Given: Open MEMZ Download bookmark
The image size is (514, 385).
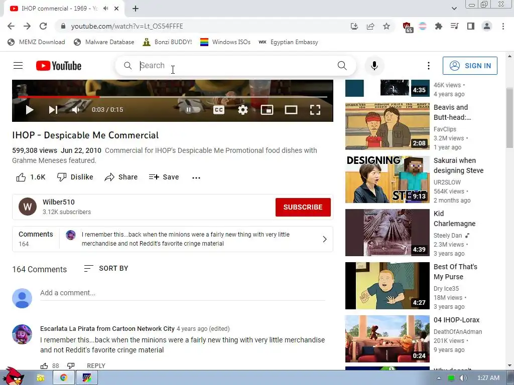Looking at the screenshot, I should pyautogui.click(x=36, y=42).
